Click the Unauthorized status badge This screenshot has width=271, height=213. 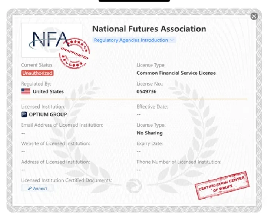(x=37, y=73)
